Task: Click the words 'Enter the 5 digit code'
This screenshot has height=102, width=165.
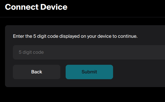Action: tap(36, 36)
